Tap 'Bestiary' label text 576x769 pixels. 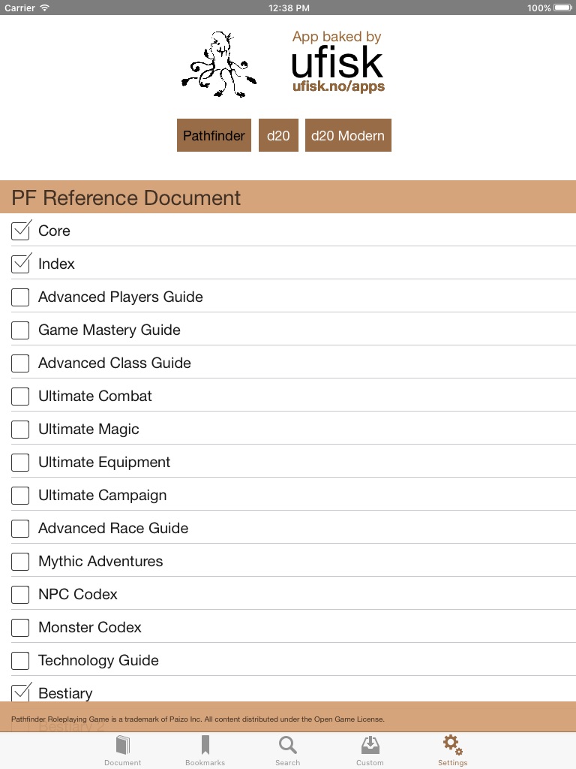point(65,693)
